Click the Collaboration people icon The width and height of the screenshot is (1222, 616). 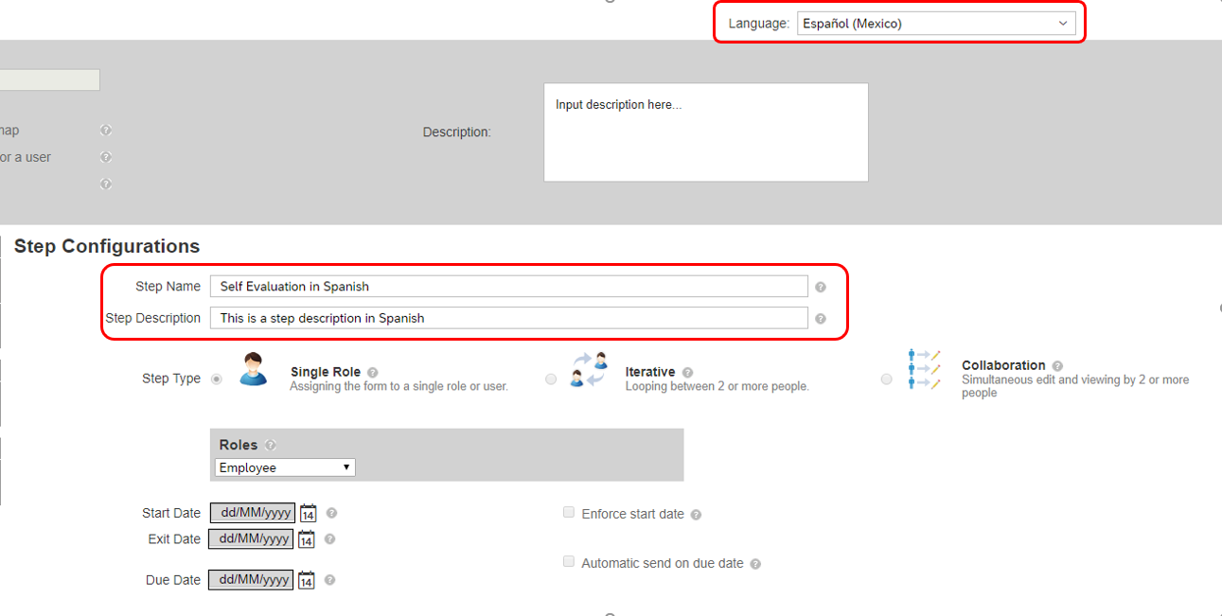pyautogui.click(x=924, y=369)
